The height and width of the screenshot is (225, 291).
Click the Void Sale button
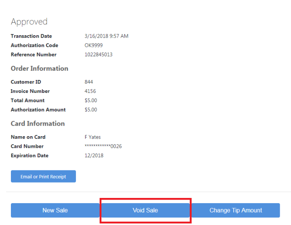point(145,210)
